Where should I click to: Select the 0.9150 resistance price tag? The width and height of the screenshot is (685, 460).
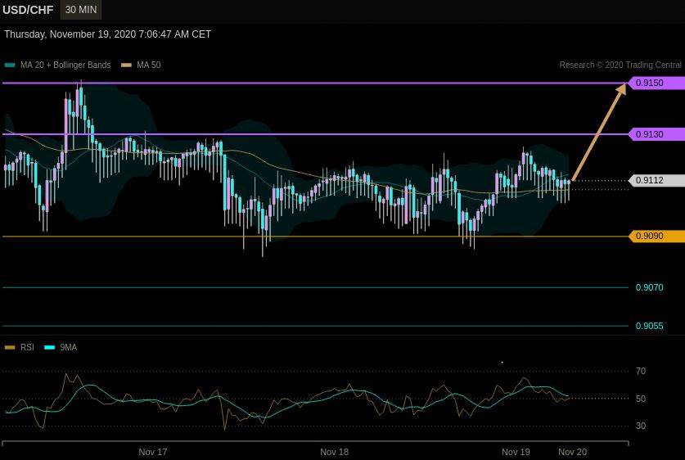(656, 83)
